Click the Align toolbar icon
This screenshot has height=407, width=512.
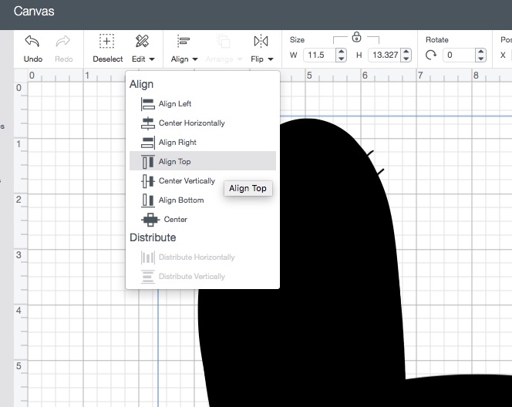[184, 41]
